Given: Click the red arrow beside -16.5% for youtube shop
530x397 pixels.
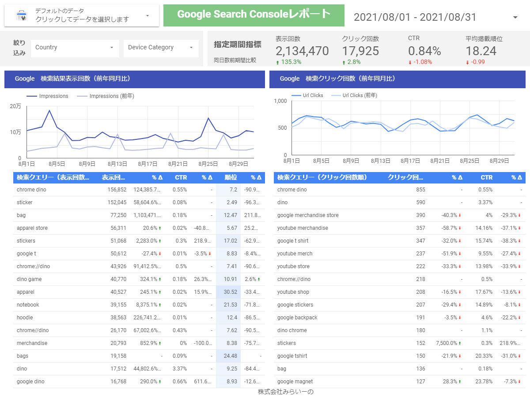Looking at the screenshot, I should pos(460,292).
